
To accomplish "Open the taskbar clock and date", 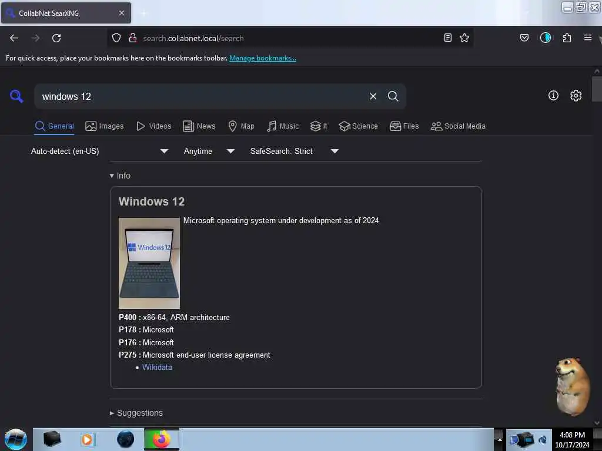I will click(572, 440).
